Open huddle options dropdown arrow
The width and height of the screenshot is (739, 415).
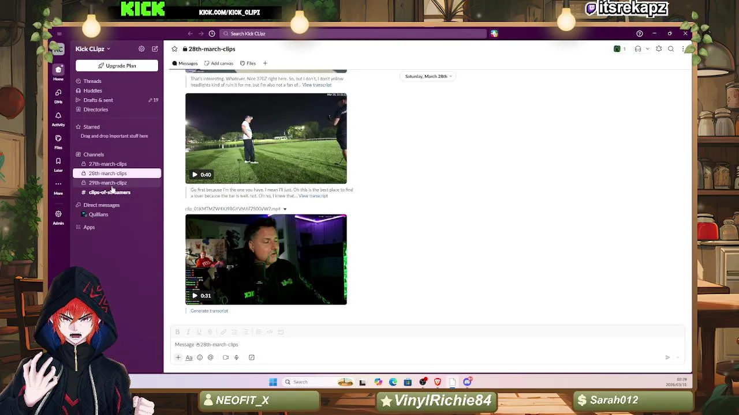(x=648, y=49)
